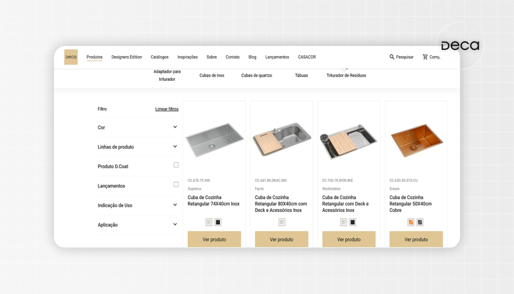Viewport: 514px width, 294px height.
Task: Open Lançamentos in the top navigation
Action: tap(277, 57)
